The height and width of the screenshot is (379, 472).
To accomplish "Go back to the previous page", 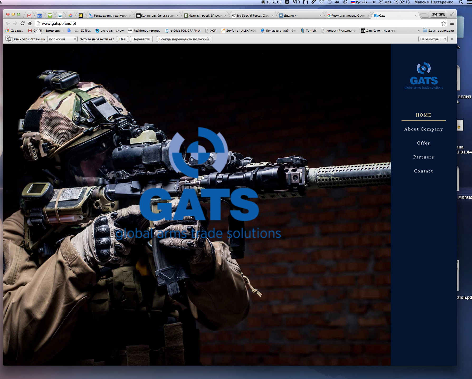I will 8,23.
